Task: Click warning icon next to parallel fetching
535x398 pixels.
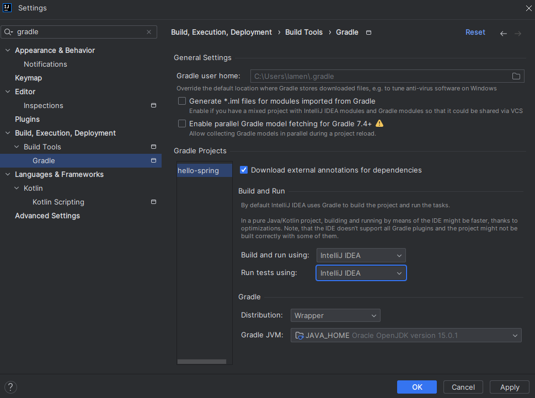Action: [x=379, y=123]
